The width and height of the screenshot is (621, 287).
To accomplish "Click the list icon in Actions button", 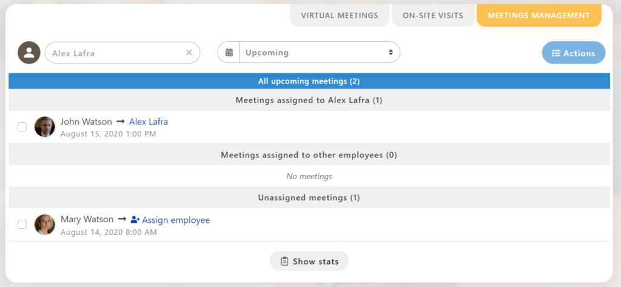I will (x=556, y=53).
